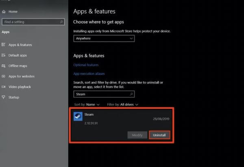The height and width of the screenshot is (167, 244).
Task: Open the Anywhere app source dropdown
Action: point(104,38)
